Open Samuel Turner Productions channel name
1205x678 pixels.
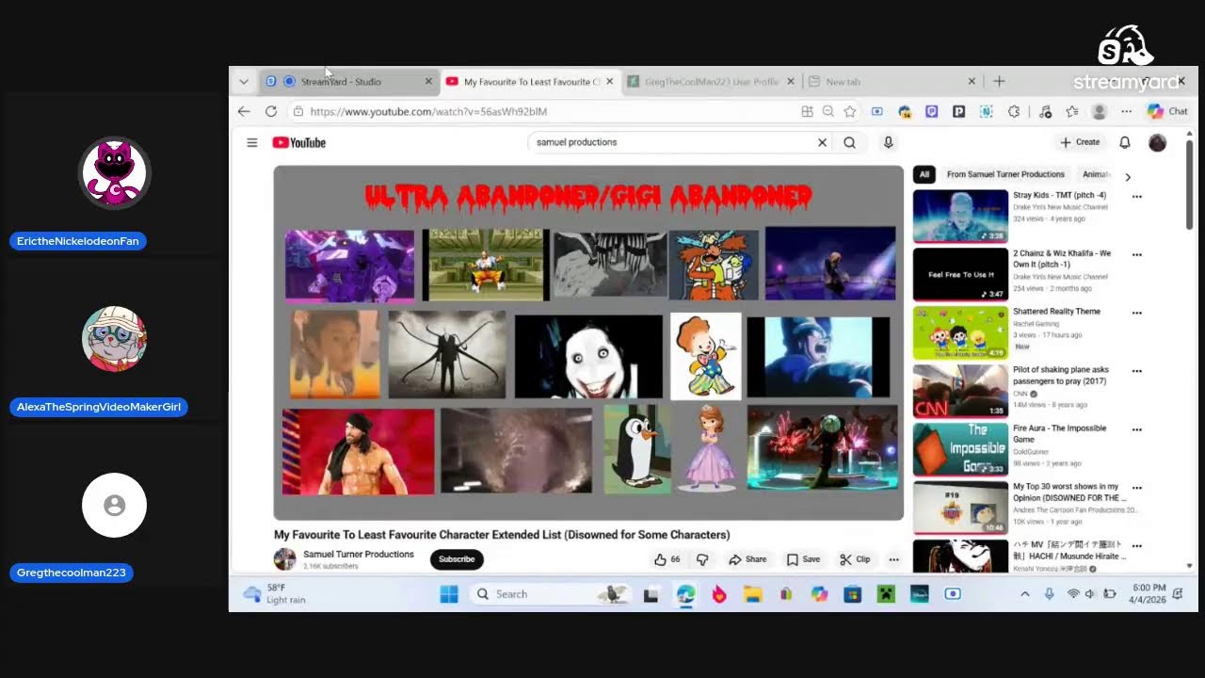point(359,555)
